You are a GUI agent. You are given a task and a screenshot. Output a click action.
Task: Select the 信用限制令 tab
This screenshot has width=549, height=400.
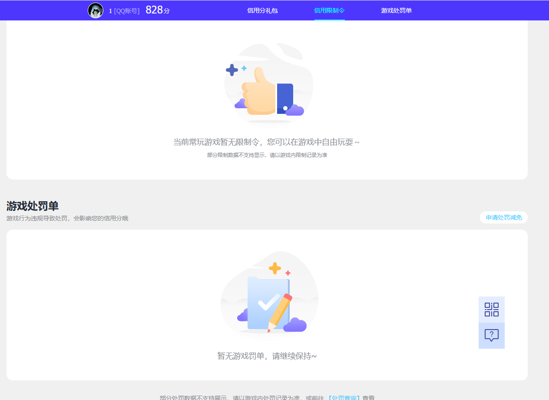coord(329,10)
